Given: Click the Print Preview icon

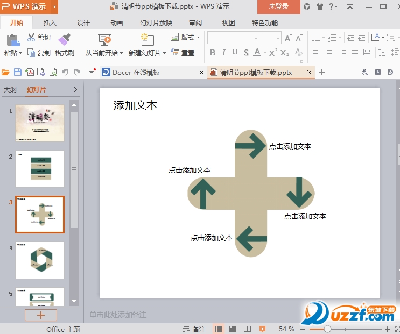Looking at the screenshot, I should point(53,73).
